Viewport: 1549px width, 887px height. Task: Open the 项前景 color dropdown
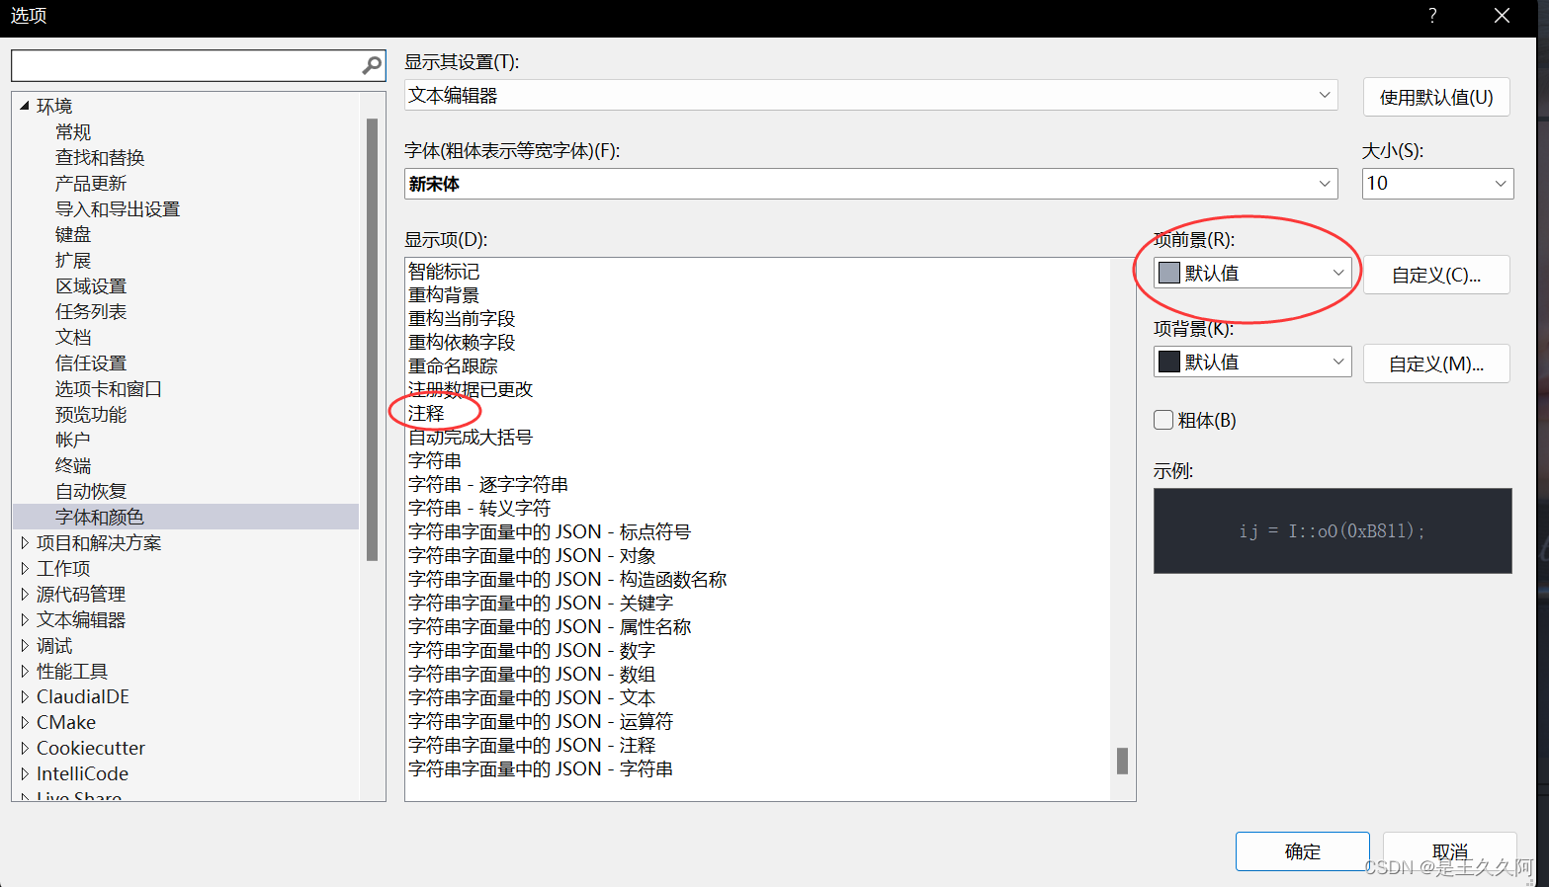1338,273
